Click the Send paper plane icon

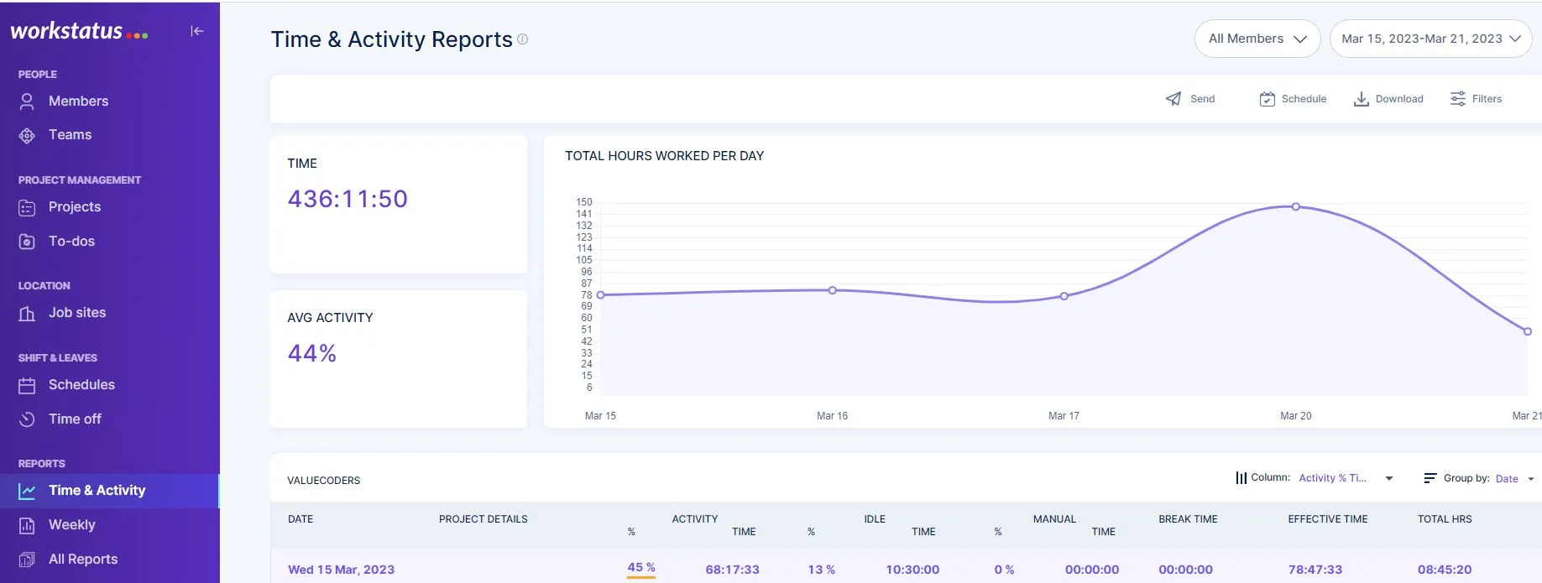1173,99
